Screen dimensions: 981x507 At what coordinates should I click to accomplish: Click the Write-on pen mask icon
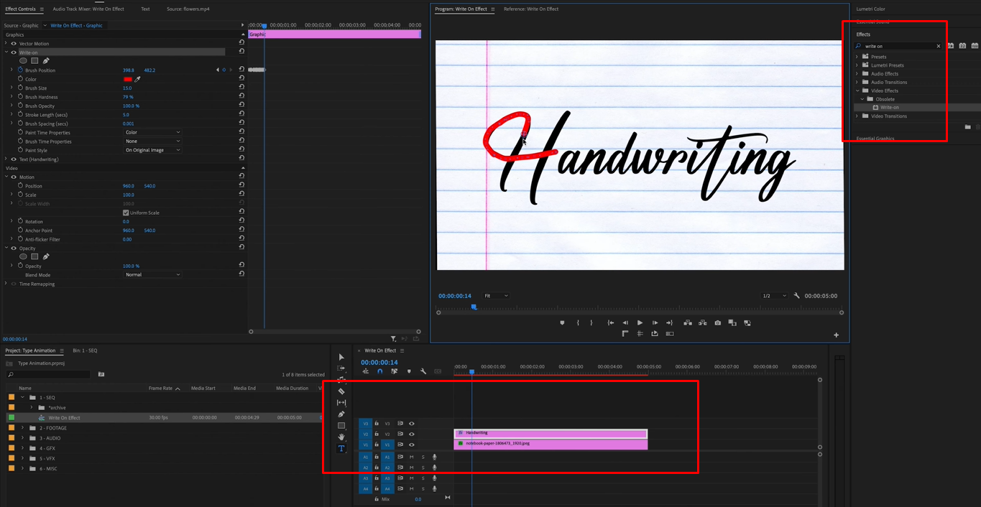[46, 61]
